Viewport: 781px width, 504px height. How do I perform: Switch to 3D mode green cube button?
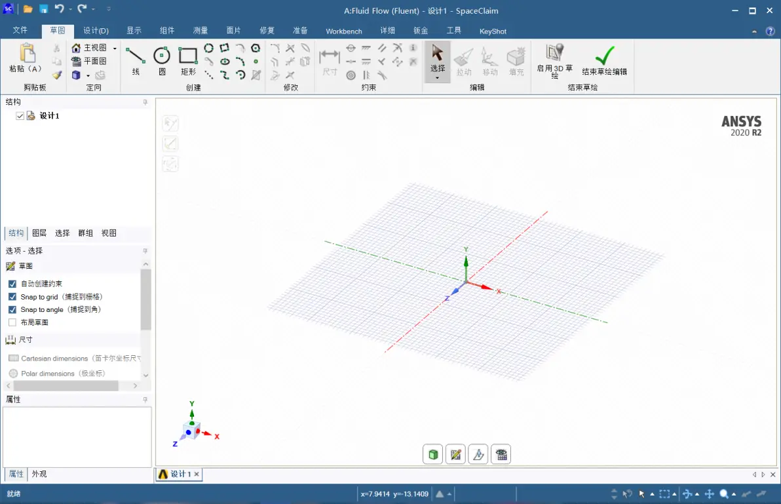[433, 454]
